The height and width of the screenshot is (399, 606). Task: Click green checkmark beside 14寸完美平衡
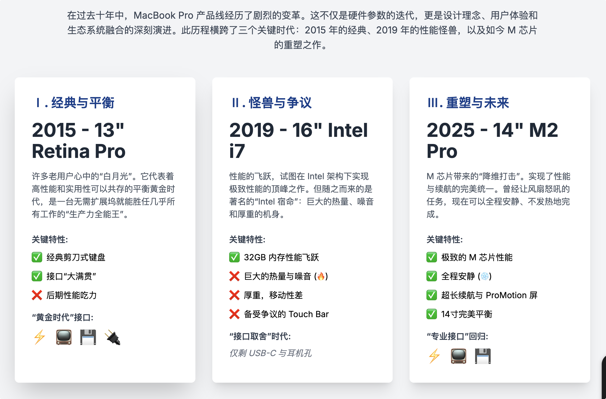click(432, 314)
